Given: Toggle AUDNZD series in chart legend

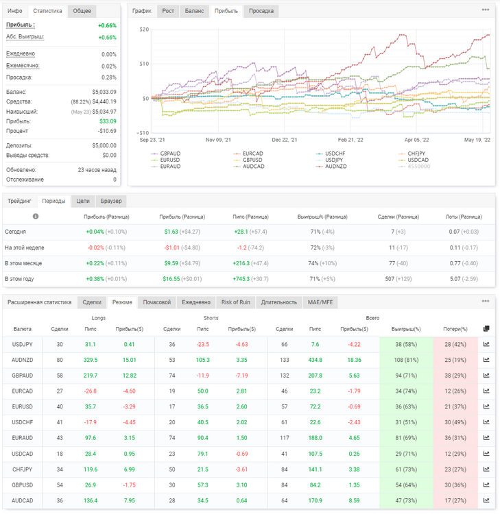Looking at the screenshot, I should tap(331, 167).
